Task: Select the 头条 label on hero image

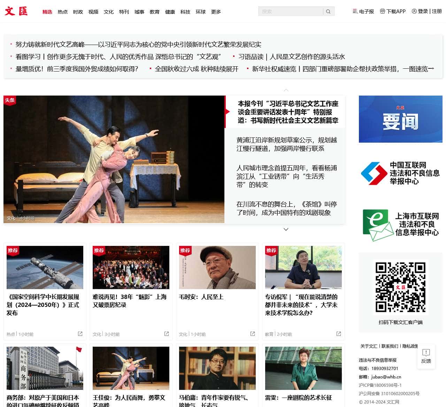Action: point(10,100)
